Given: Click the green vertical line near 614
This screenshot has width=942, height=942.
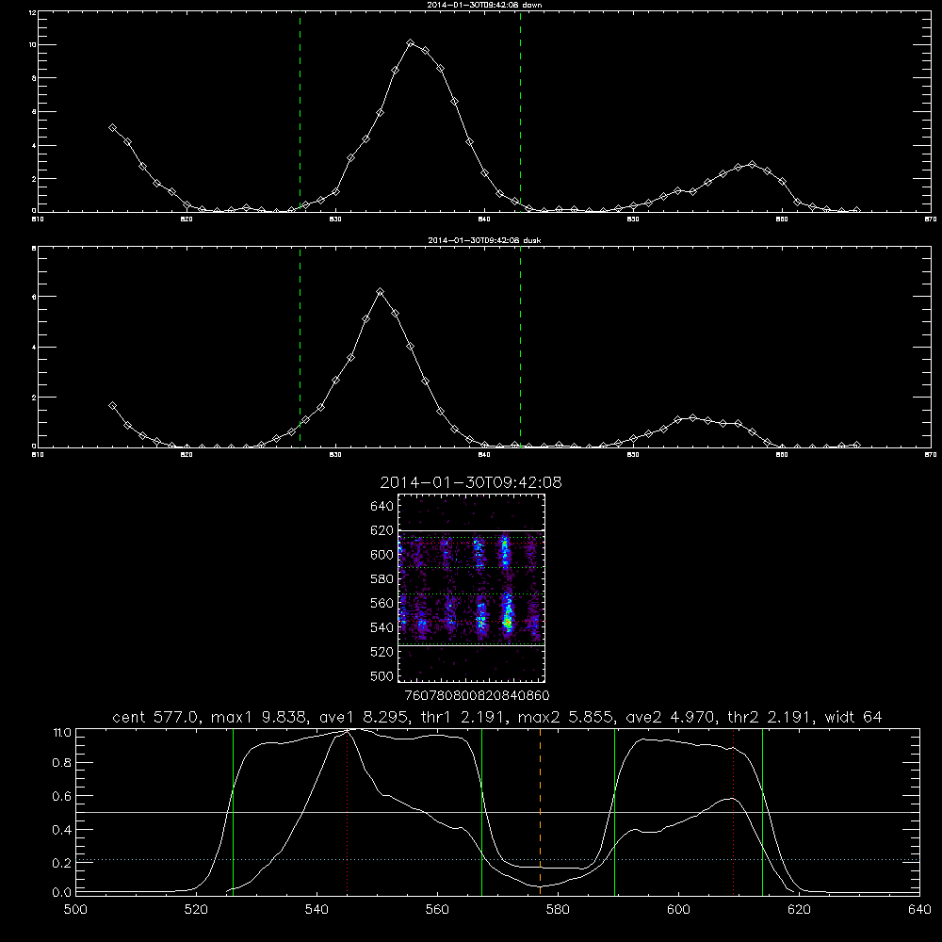Looking at the screenshot, I should 762,811.
